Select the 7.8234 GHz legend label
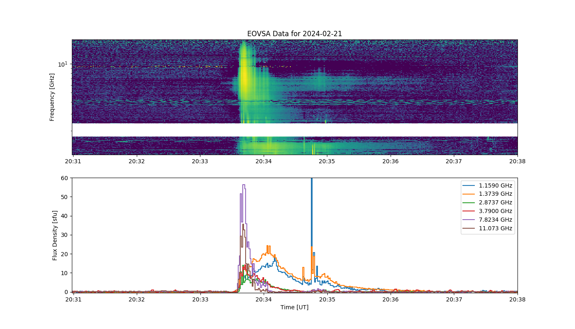 point(496,220)
